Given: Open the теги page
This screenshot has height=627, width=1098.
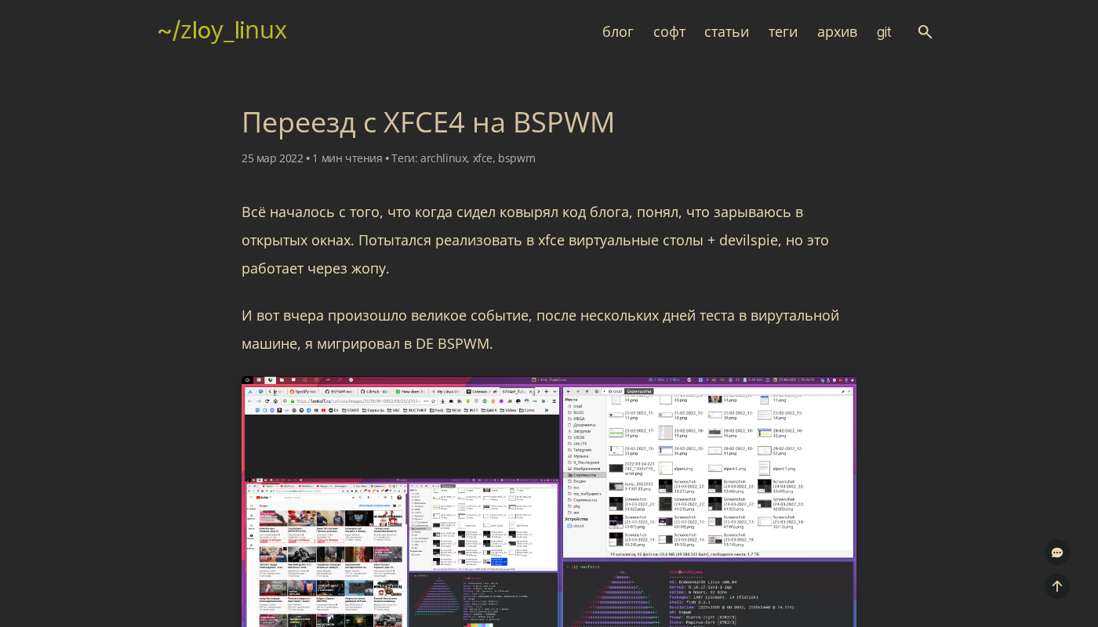Looking at the screenshot, I should [783, 32].
